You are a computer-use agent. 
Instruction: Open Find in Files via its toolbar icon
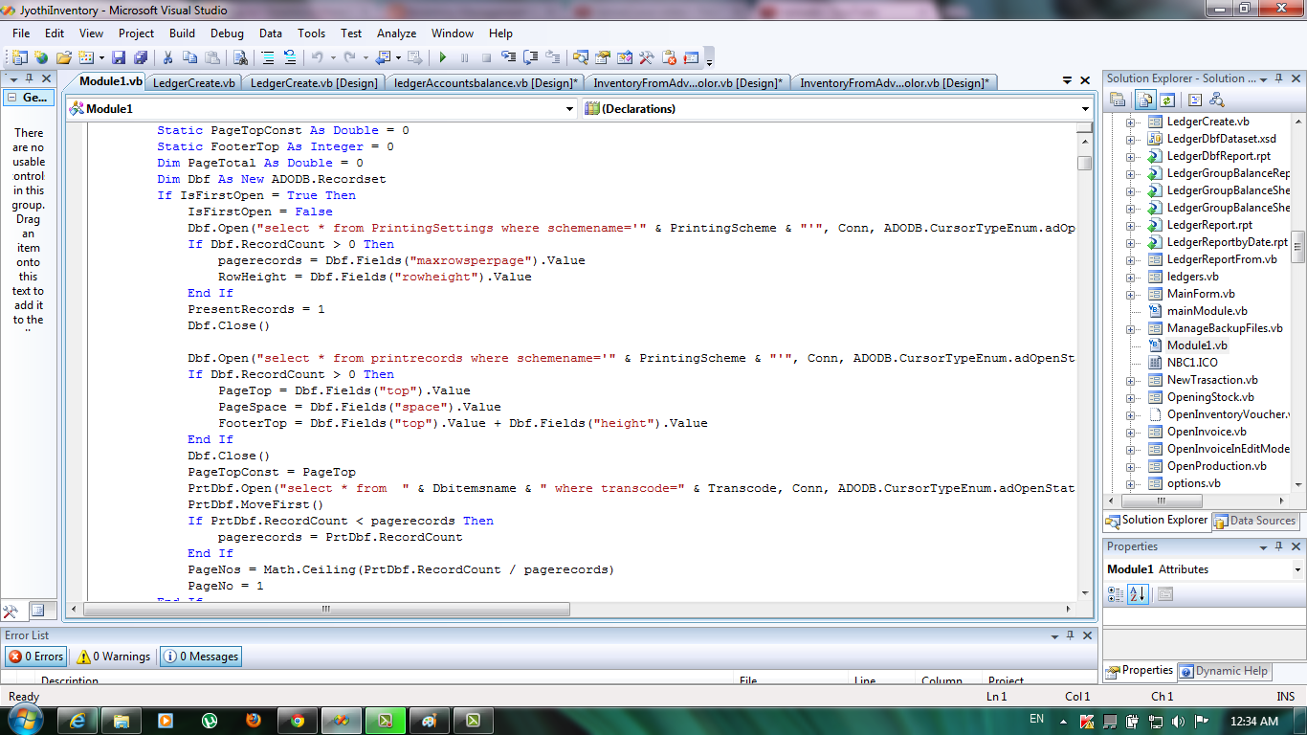click(x=241, y=57)
